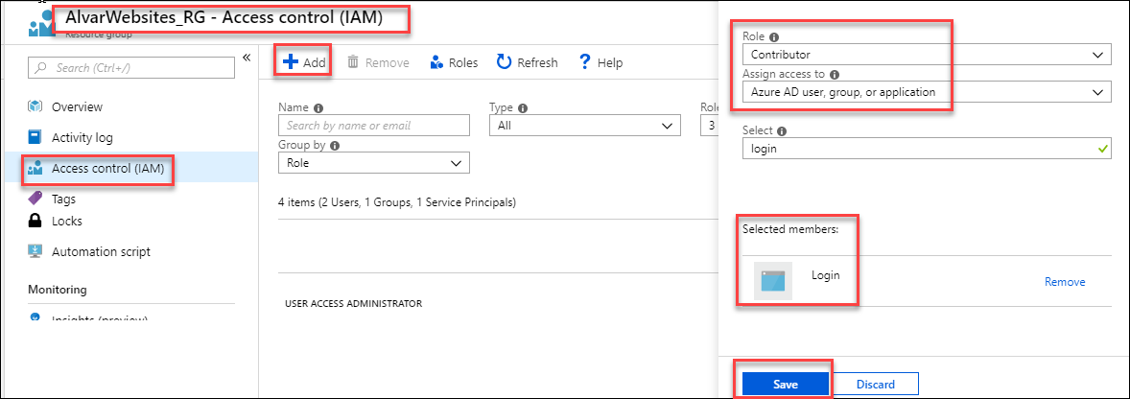Click the Name search by email field
The width and height of the screenshot is (1130, 399).
click(374, 126)
